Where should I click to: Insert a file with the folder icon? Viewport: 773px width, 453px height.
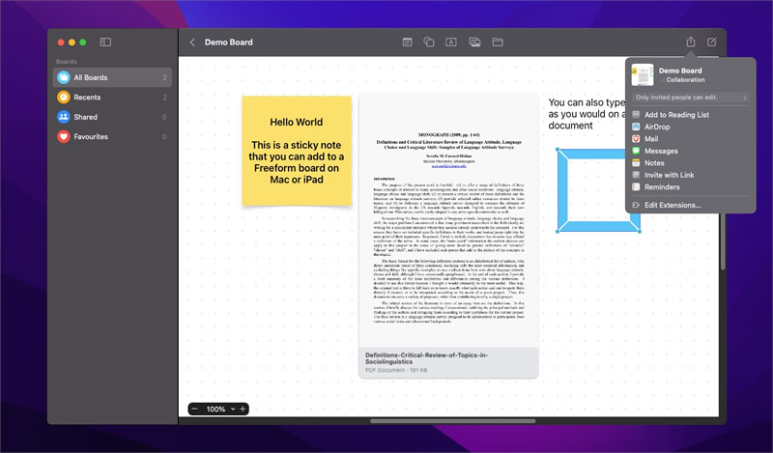pyautogui.click(x=498, y=42)
